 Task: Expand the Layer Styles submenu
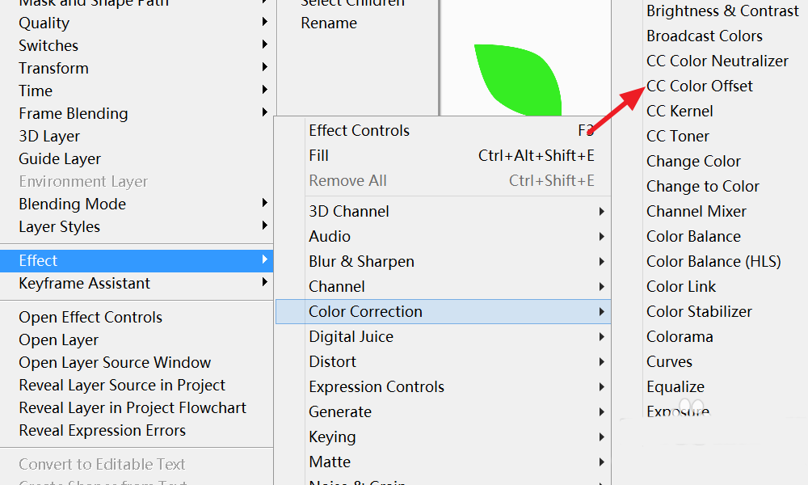pos(59,226)
